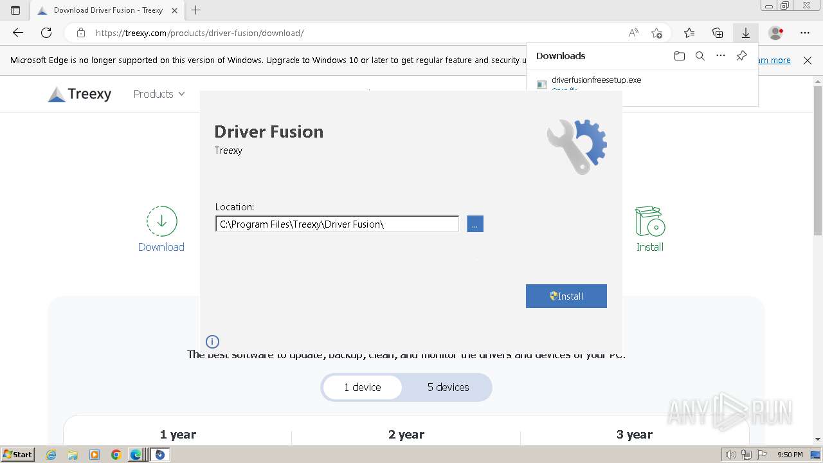Select the 5 devices toggle option
Viewport: 823px width, 463px height.
[x=448, y=387]
